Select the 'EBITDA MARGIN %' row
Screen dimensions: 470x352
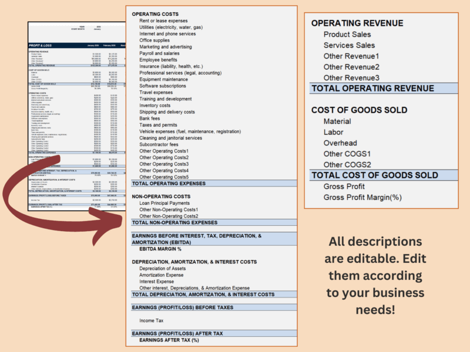160,249
